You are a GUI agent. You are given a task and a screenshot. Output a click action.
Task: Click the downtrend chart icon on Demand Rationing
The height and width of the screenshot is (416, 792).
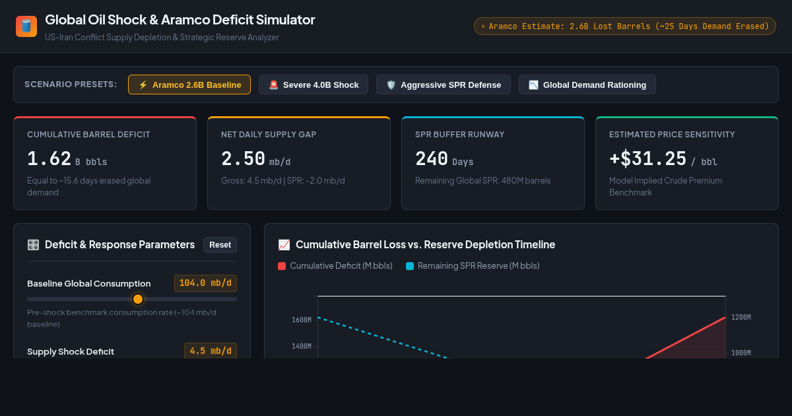[534, 85]
